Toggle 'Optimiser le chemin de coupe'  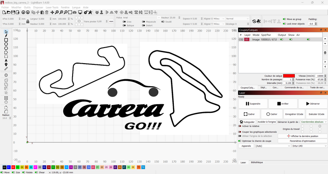point(240,141)
